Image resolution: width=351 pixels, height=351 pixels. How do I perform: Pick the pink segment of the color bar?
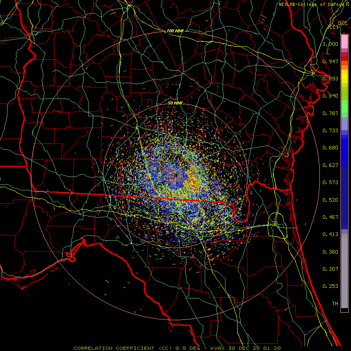click(x=344, y=42)
